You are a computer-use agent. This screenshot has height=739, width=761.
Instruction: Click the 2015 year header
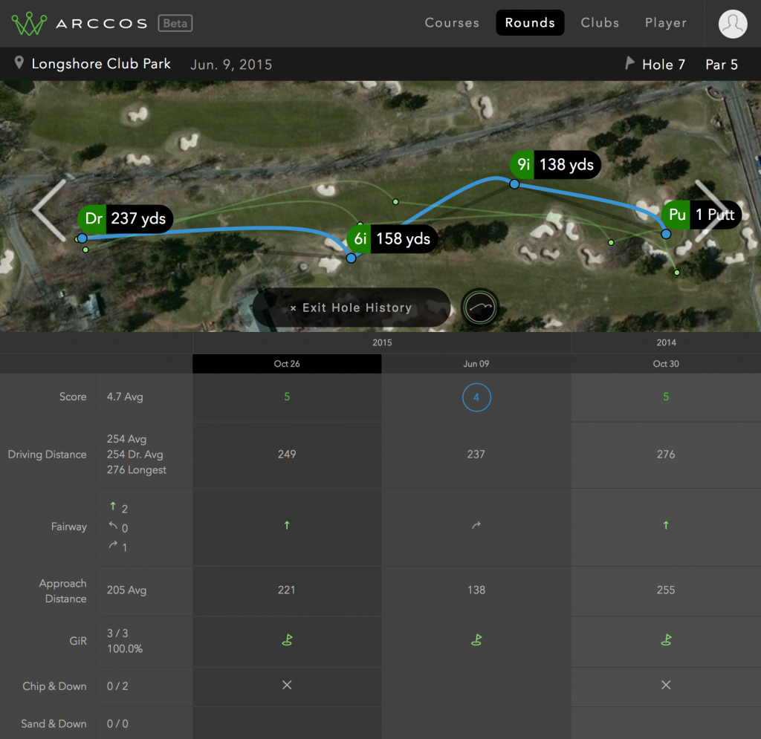[382, 342]
